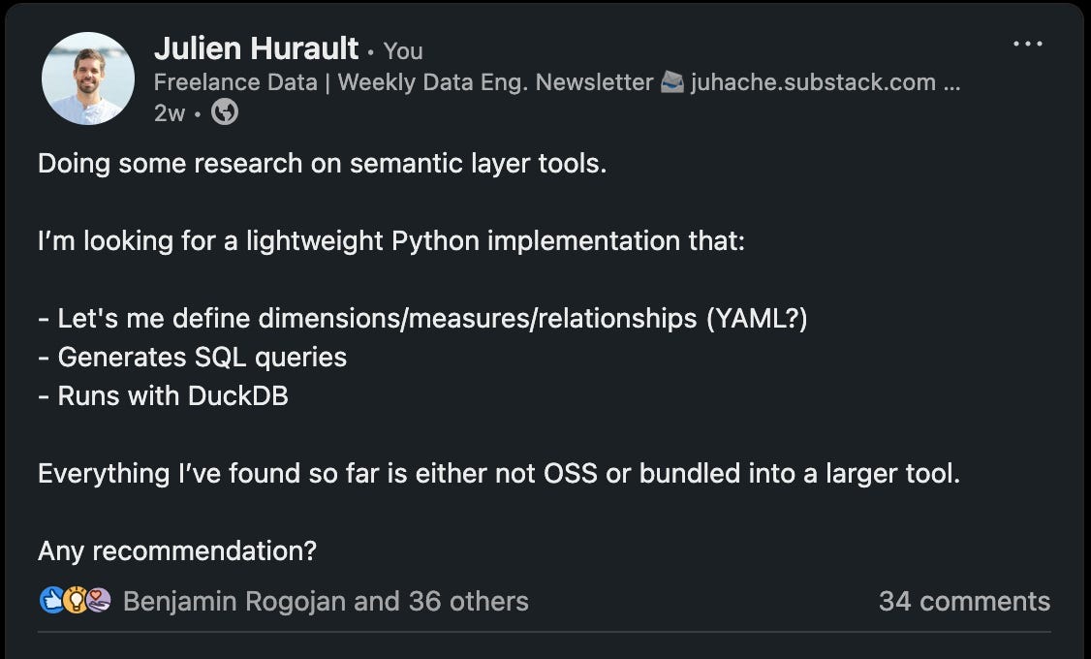Click the blue thumbs-up Like reaction icon
The height and width of the screenshot is (659, 1091).
pyautogui.click(x=51, y=601)
